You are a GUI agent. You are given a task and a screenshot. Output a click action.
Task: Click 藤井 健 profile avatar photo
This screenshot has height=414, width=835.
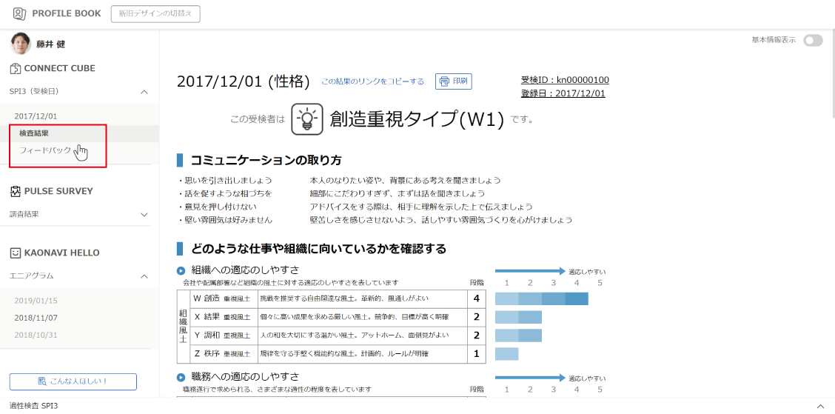click(21, 44)
